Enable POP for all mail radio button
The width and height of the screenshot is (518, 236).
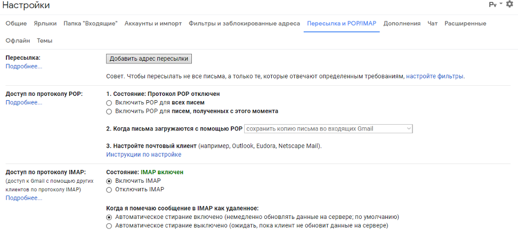(109, 102)
